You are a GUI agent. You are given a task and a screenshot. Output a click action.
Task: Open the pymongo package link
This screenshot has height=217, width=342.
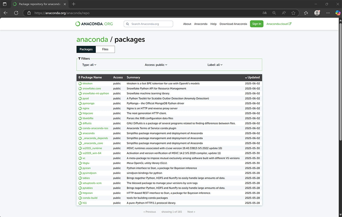[88, 103]
